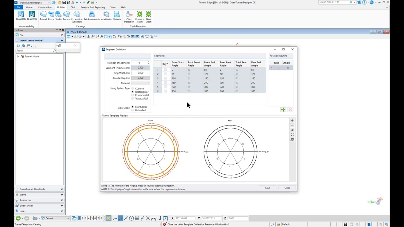404x227 pixels.
Task: Go to Next Clash
Action: [148, 17]
